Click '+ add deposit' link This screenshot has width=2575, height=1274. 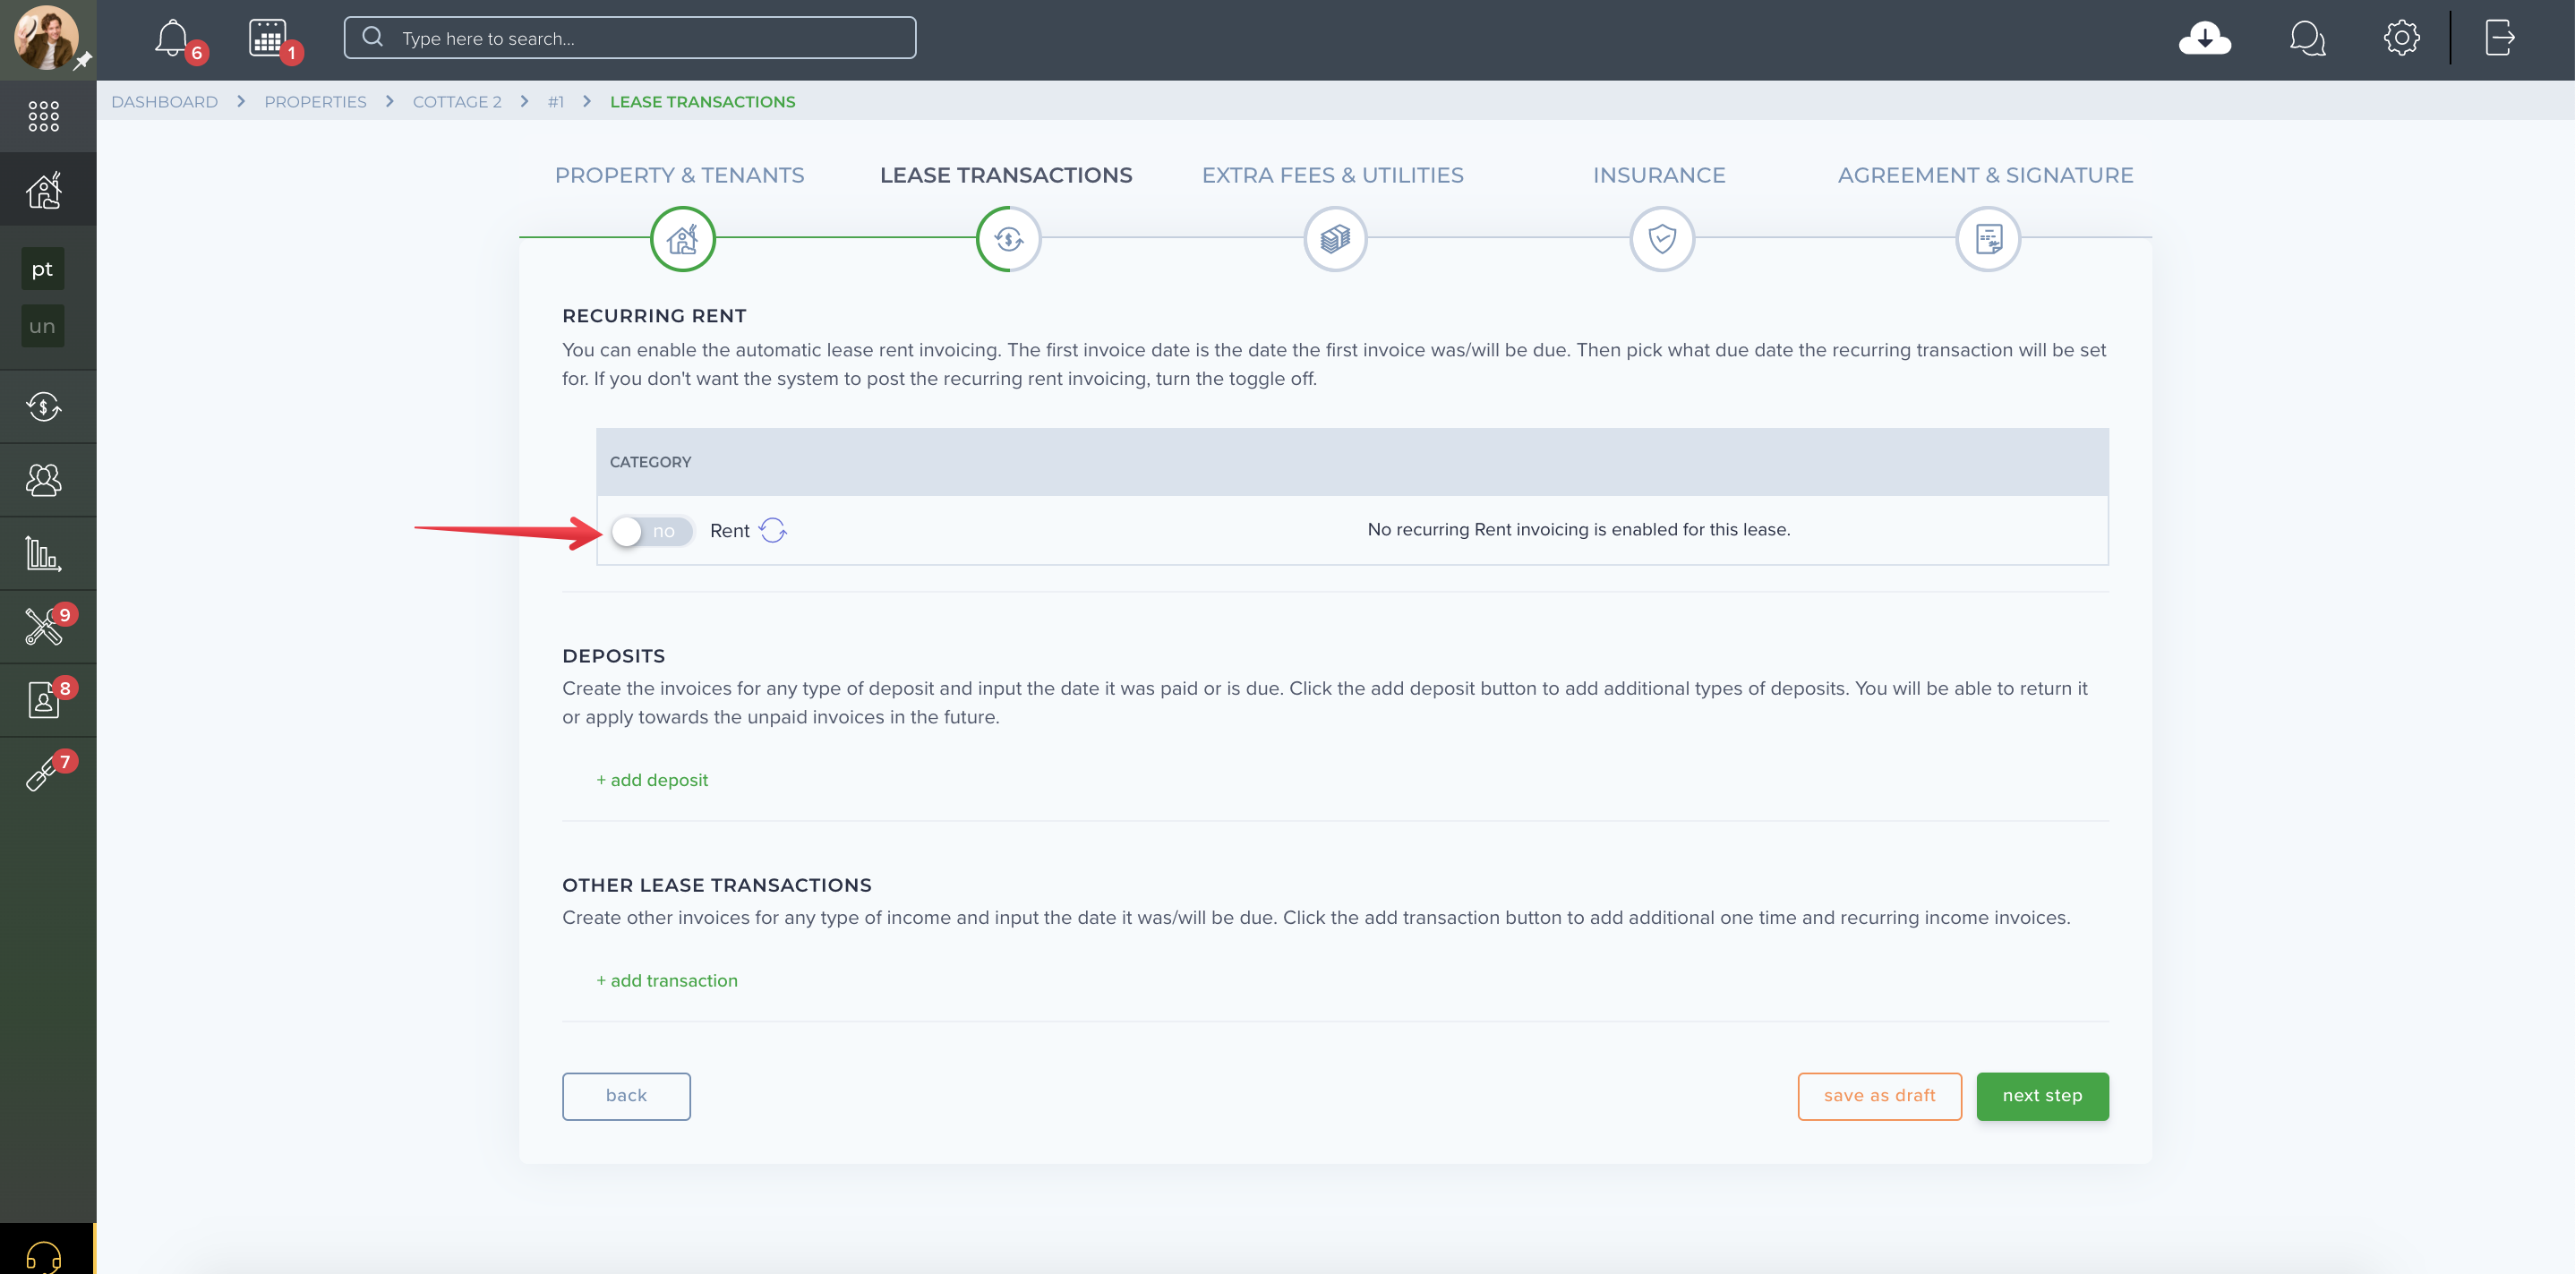coord(652,780)
